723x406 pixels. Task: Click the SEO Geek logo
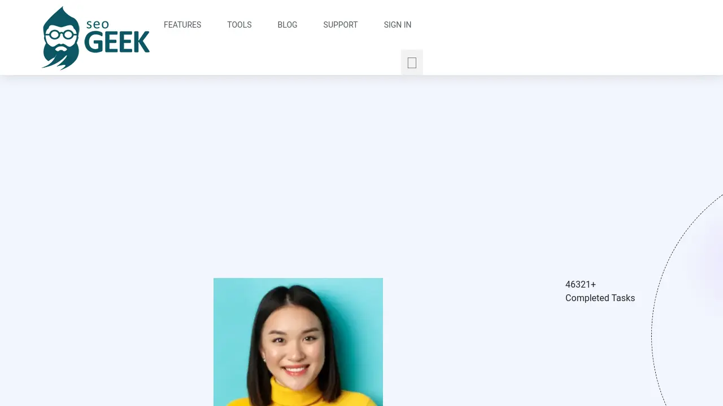[x=96, y=38]
